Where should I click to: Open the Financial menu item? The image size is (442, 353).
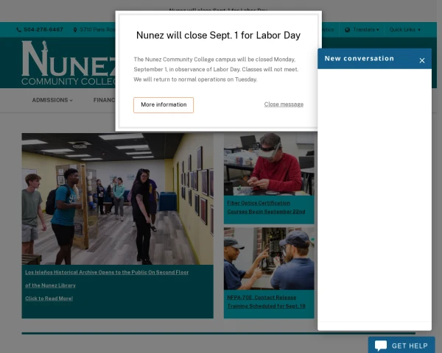[104, 100]
